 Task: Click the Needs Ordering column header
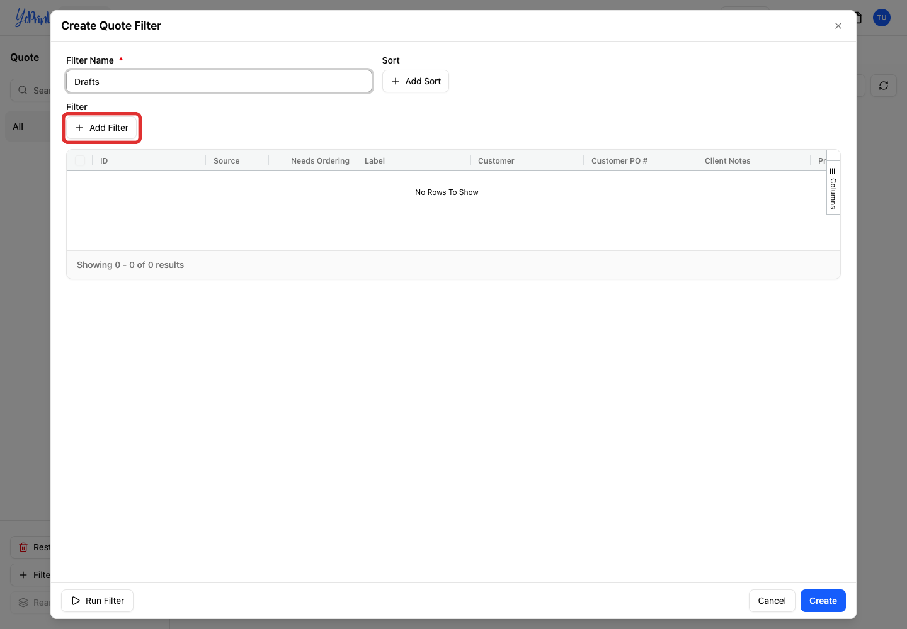[320, 161]
